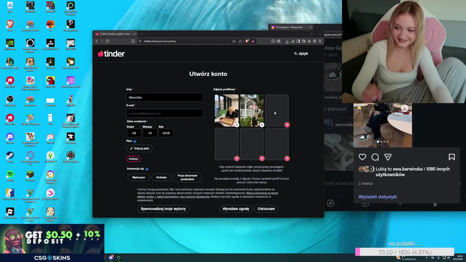Bookmark the Tinder page
Viewport: 466px width, 262px height.
133,41
